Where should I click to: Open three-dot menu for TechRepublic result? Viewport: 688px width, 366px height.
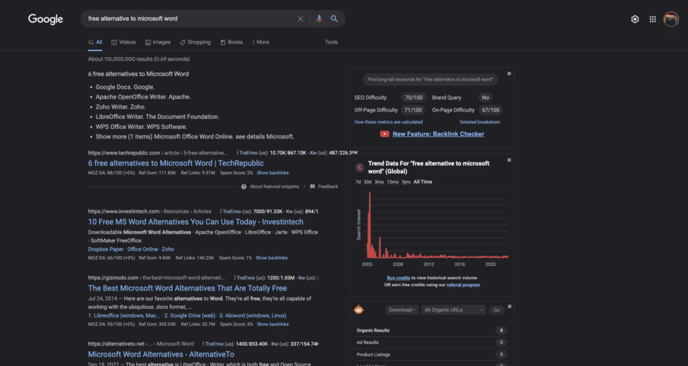(237, 153)
